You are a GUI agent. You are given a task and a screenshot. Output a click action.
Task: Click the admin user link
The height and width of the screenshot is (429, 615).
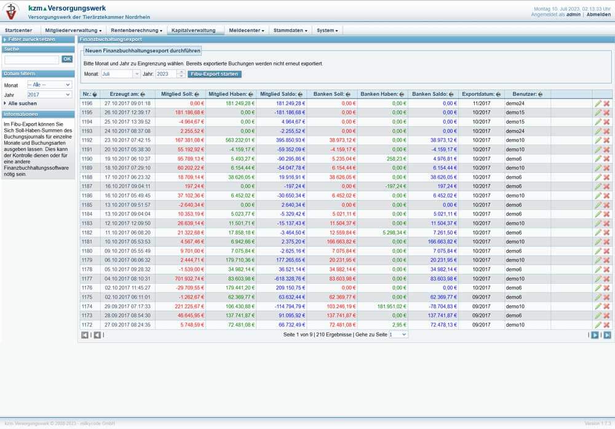pos(573,15)
